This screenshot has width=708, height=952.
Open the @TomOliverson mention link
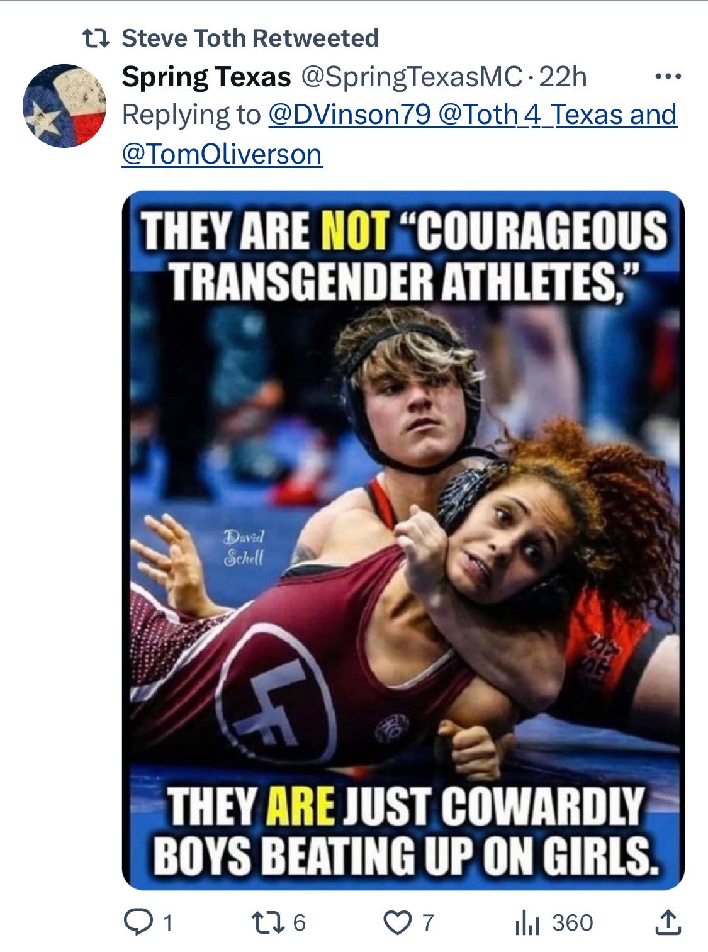tap(222, 154)
